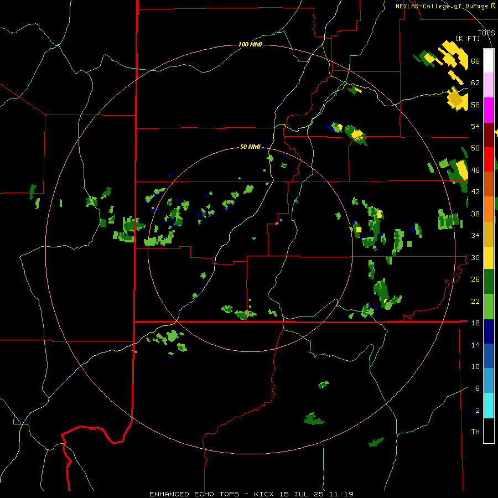Click the "18" legend value
This screenshot has height=498, width=498.
tap(475, 323)
